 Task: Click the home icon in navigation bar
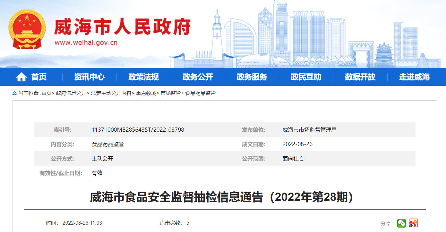[x=21, y=77]
